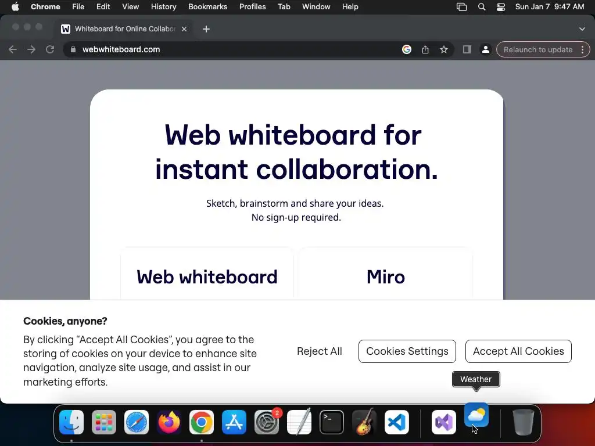Open the Trash in the dock
This screenshot has width=595, height=446.
[x=524, y=422]
